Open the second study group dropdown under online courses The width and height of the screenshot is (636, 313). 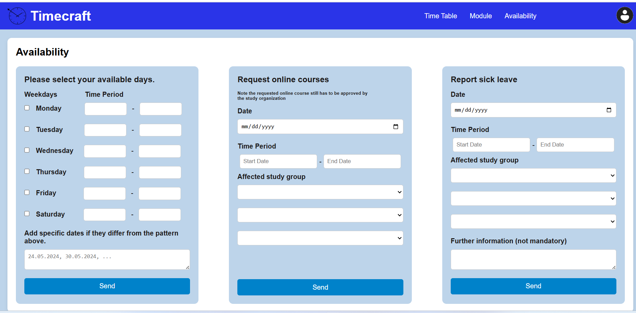click(320, 215)
